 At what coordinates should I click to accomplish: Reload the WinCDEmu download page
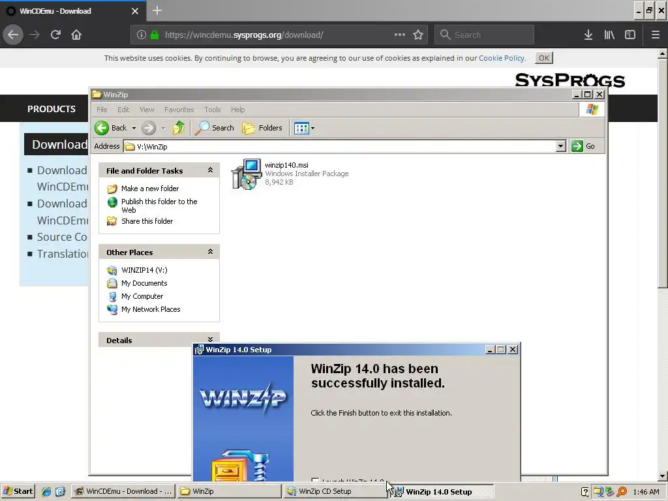[x=55, y=35]
